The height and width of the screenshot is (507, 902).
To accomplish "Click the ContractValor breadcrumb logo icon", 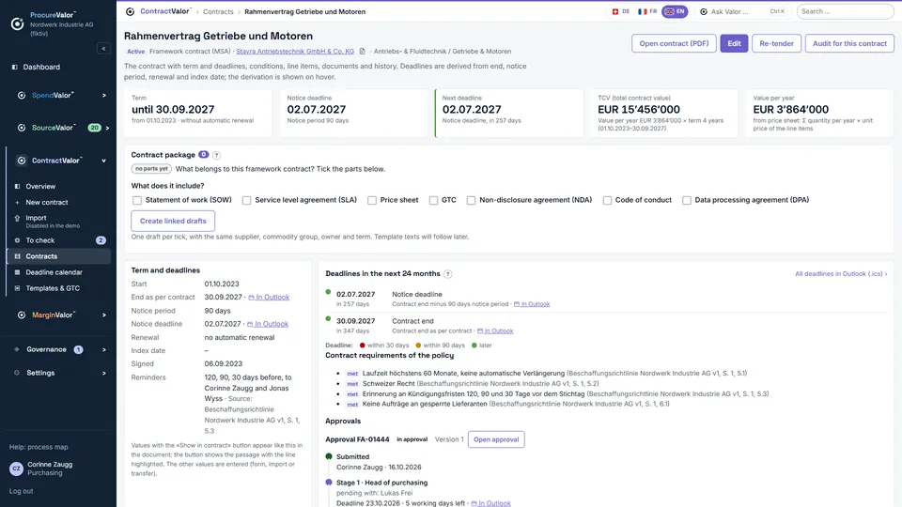I will click(x=130, y=11).
